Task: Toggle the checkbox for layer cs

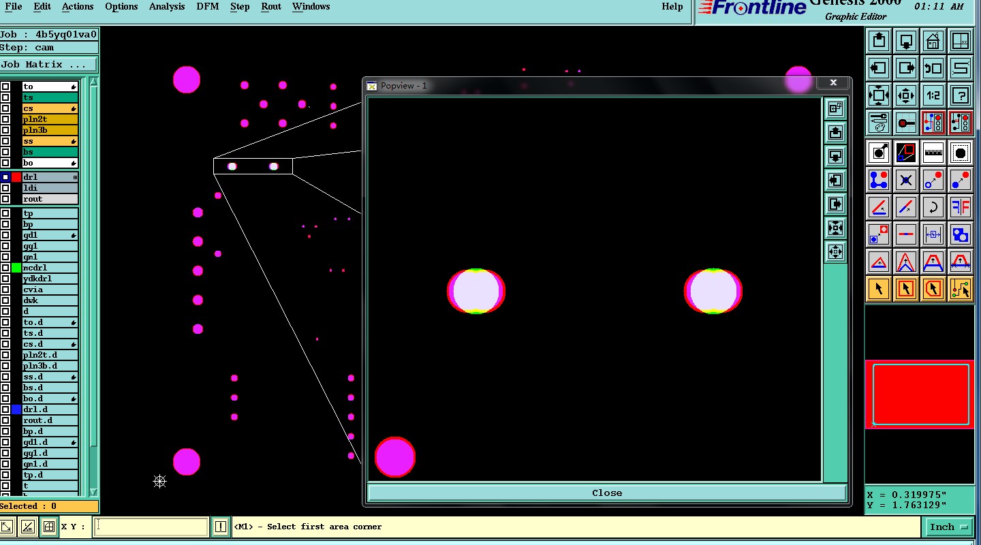Action: 5,108
